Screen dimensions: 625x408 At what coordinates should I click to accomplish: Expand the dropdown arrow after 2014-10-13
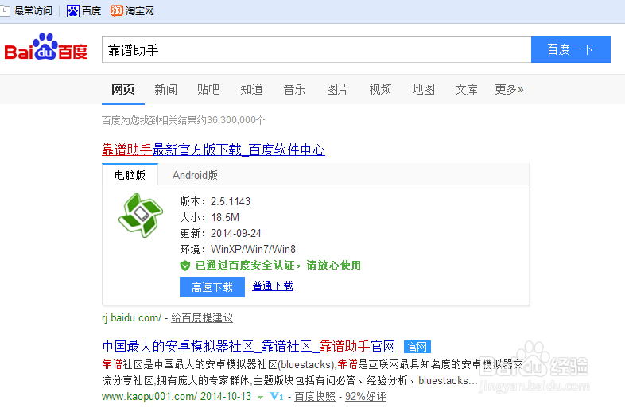[x=260, y=397]
